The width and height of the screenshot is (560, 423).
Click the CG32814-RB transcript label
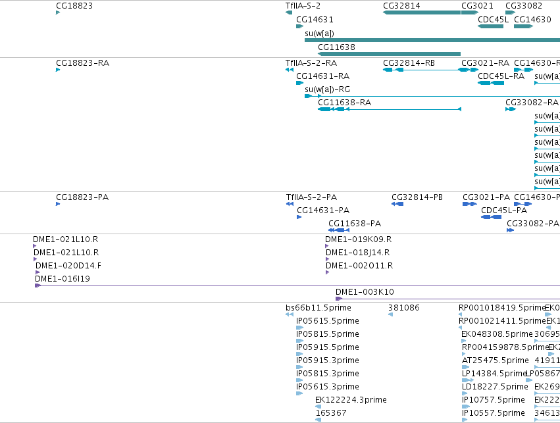pyautogui.click(x=409, y=63)
